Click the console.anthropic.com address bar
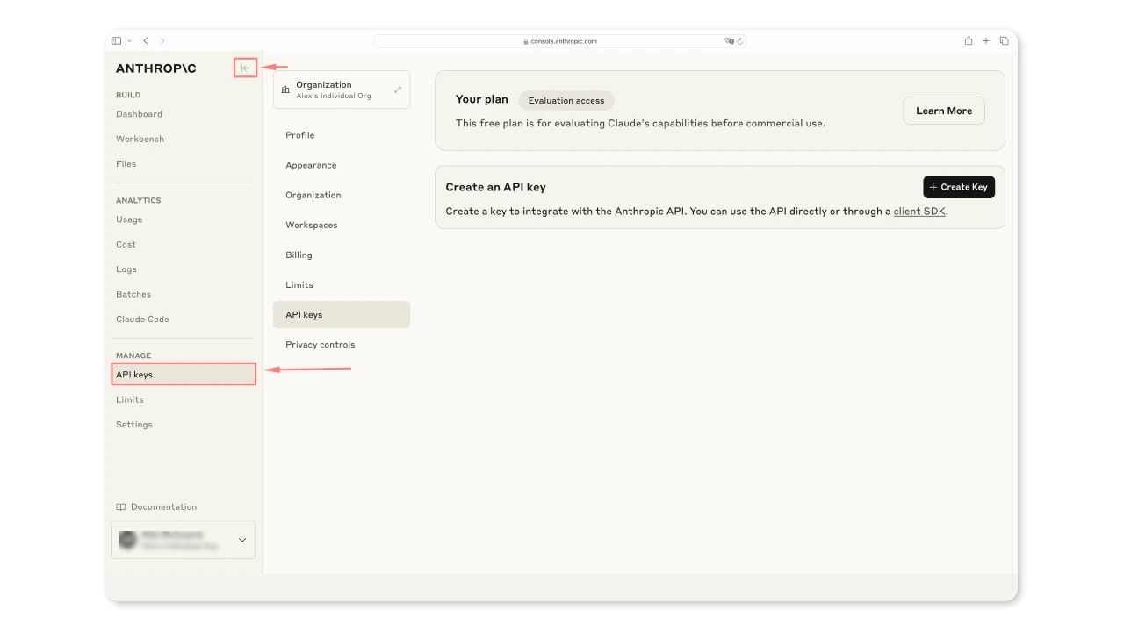This screenshot has height=632, width=1124. 559,40
